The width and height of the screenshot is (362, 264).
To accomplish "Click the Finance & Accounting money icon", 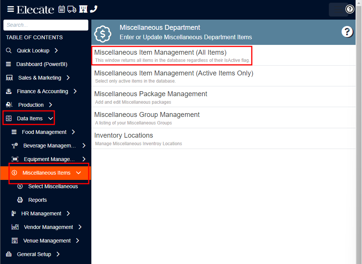I will (x=9, y=91).
